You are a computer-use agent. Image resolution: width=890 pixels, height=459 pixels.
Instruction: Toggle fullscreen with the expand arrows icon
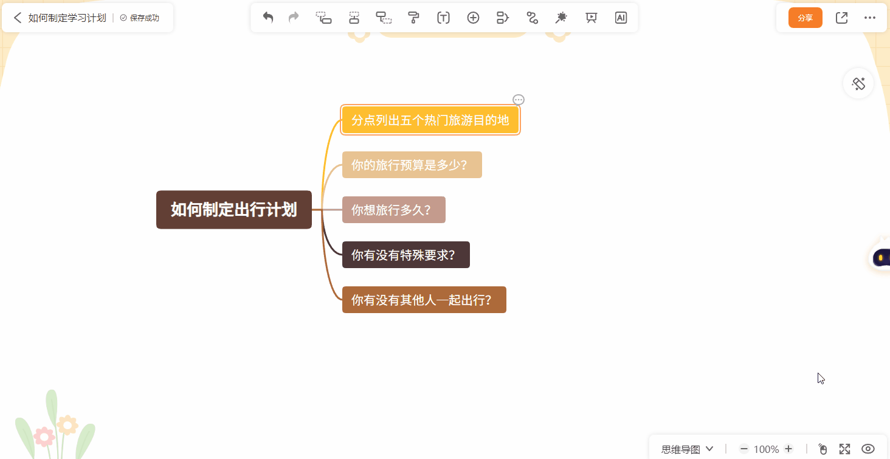(x=844, y=449)
